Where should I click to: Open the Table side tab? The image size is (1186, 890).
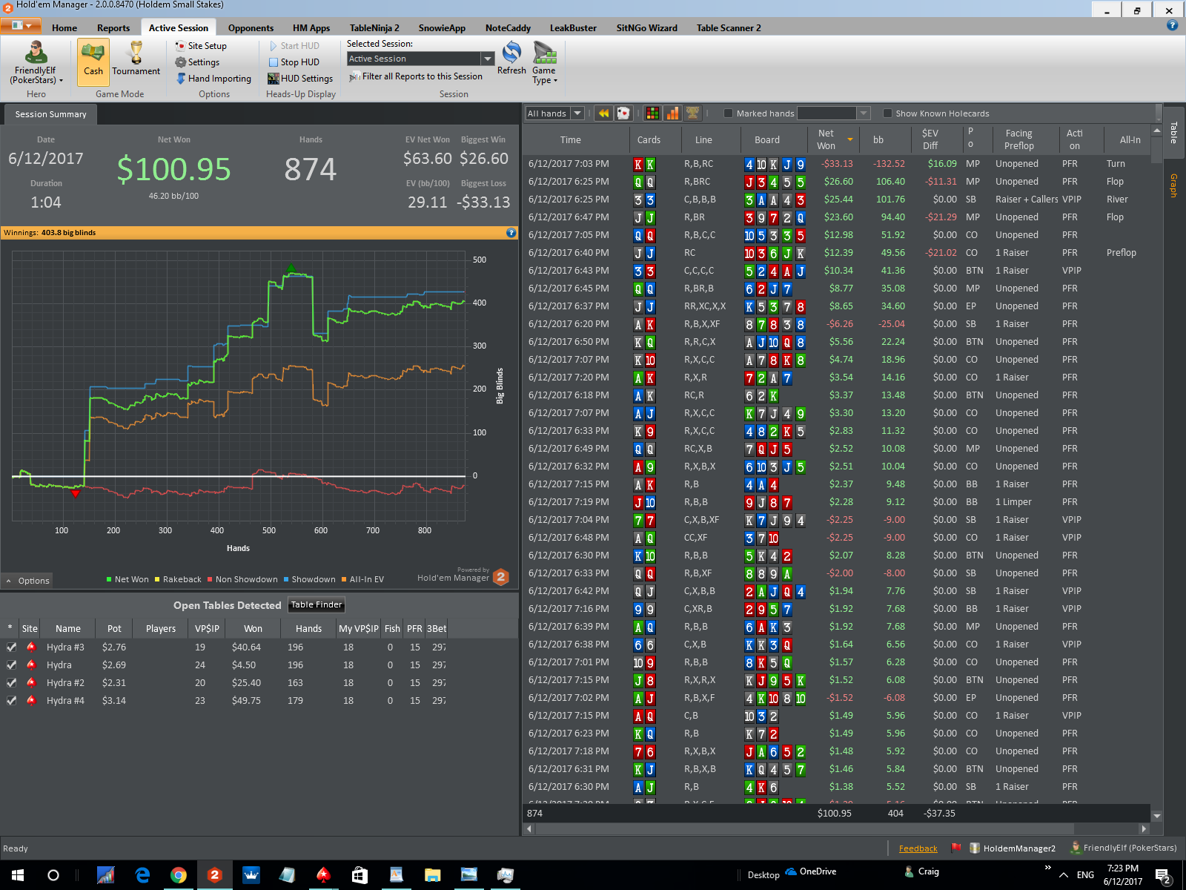point(1173,132)
